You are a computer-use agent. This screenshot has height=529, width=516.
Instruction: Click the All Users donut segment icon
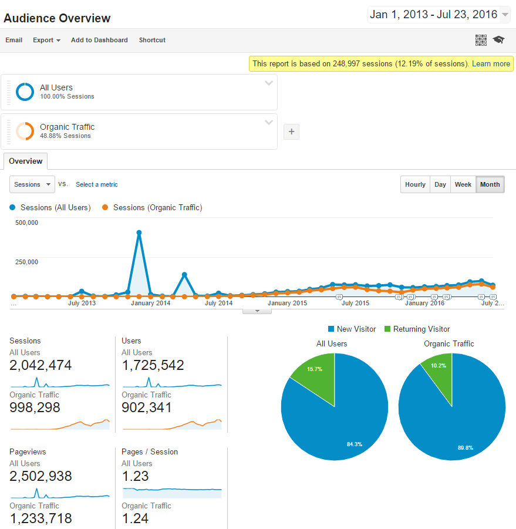pyautogui.click(x=25, y=92)
